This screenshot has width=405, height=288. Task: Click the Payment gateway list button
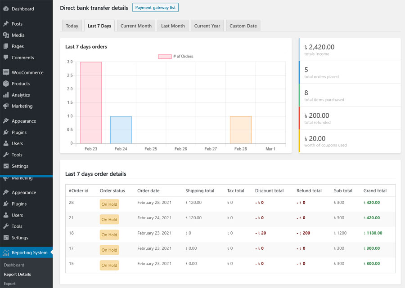point(155,8)
